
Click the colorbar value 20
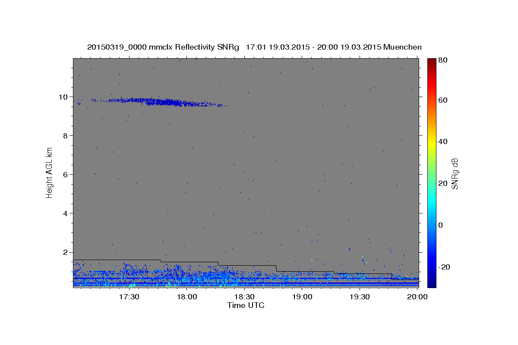pos(442,183)
